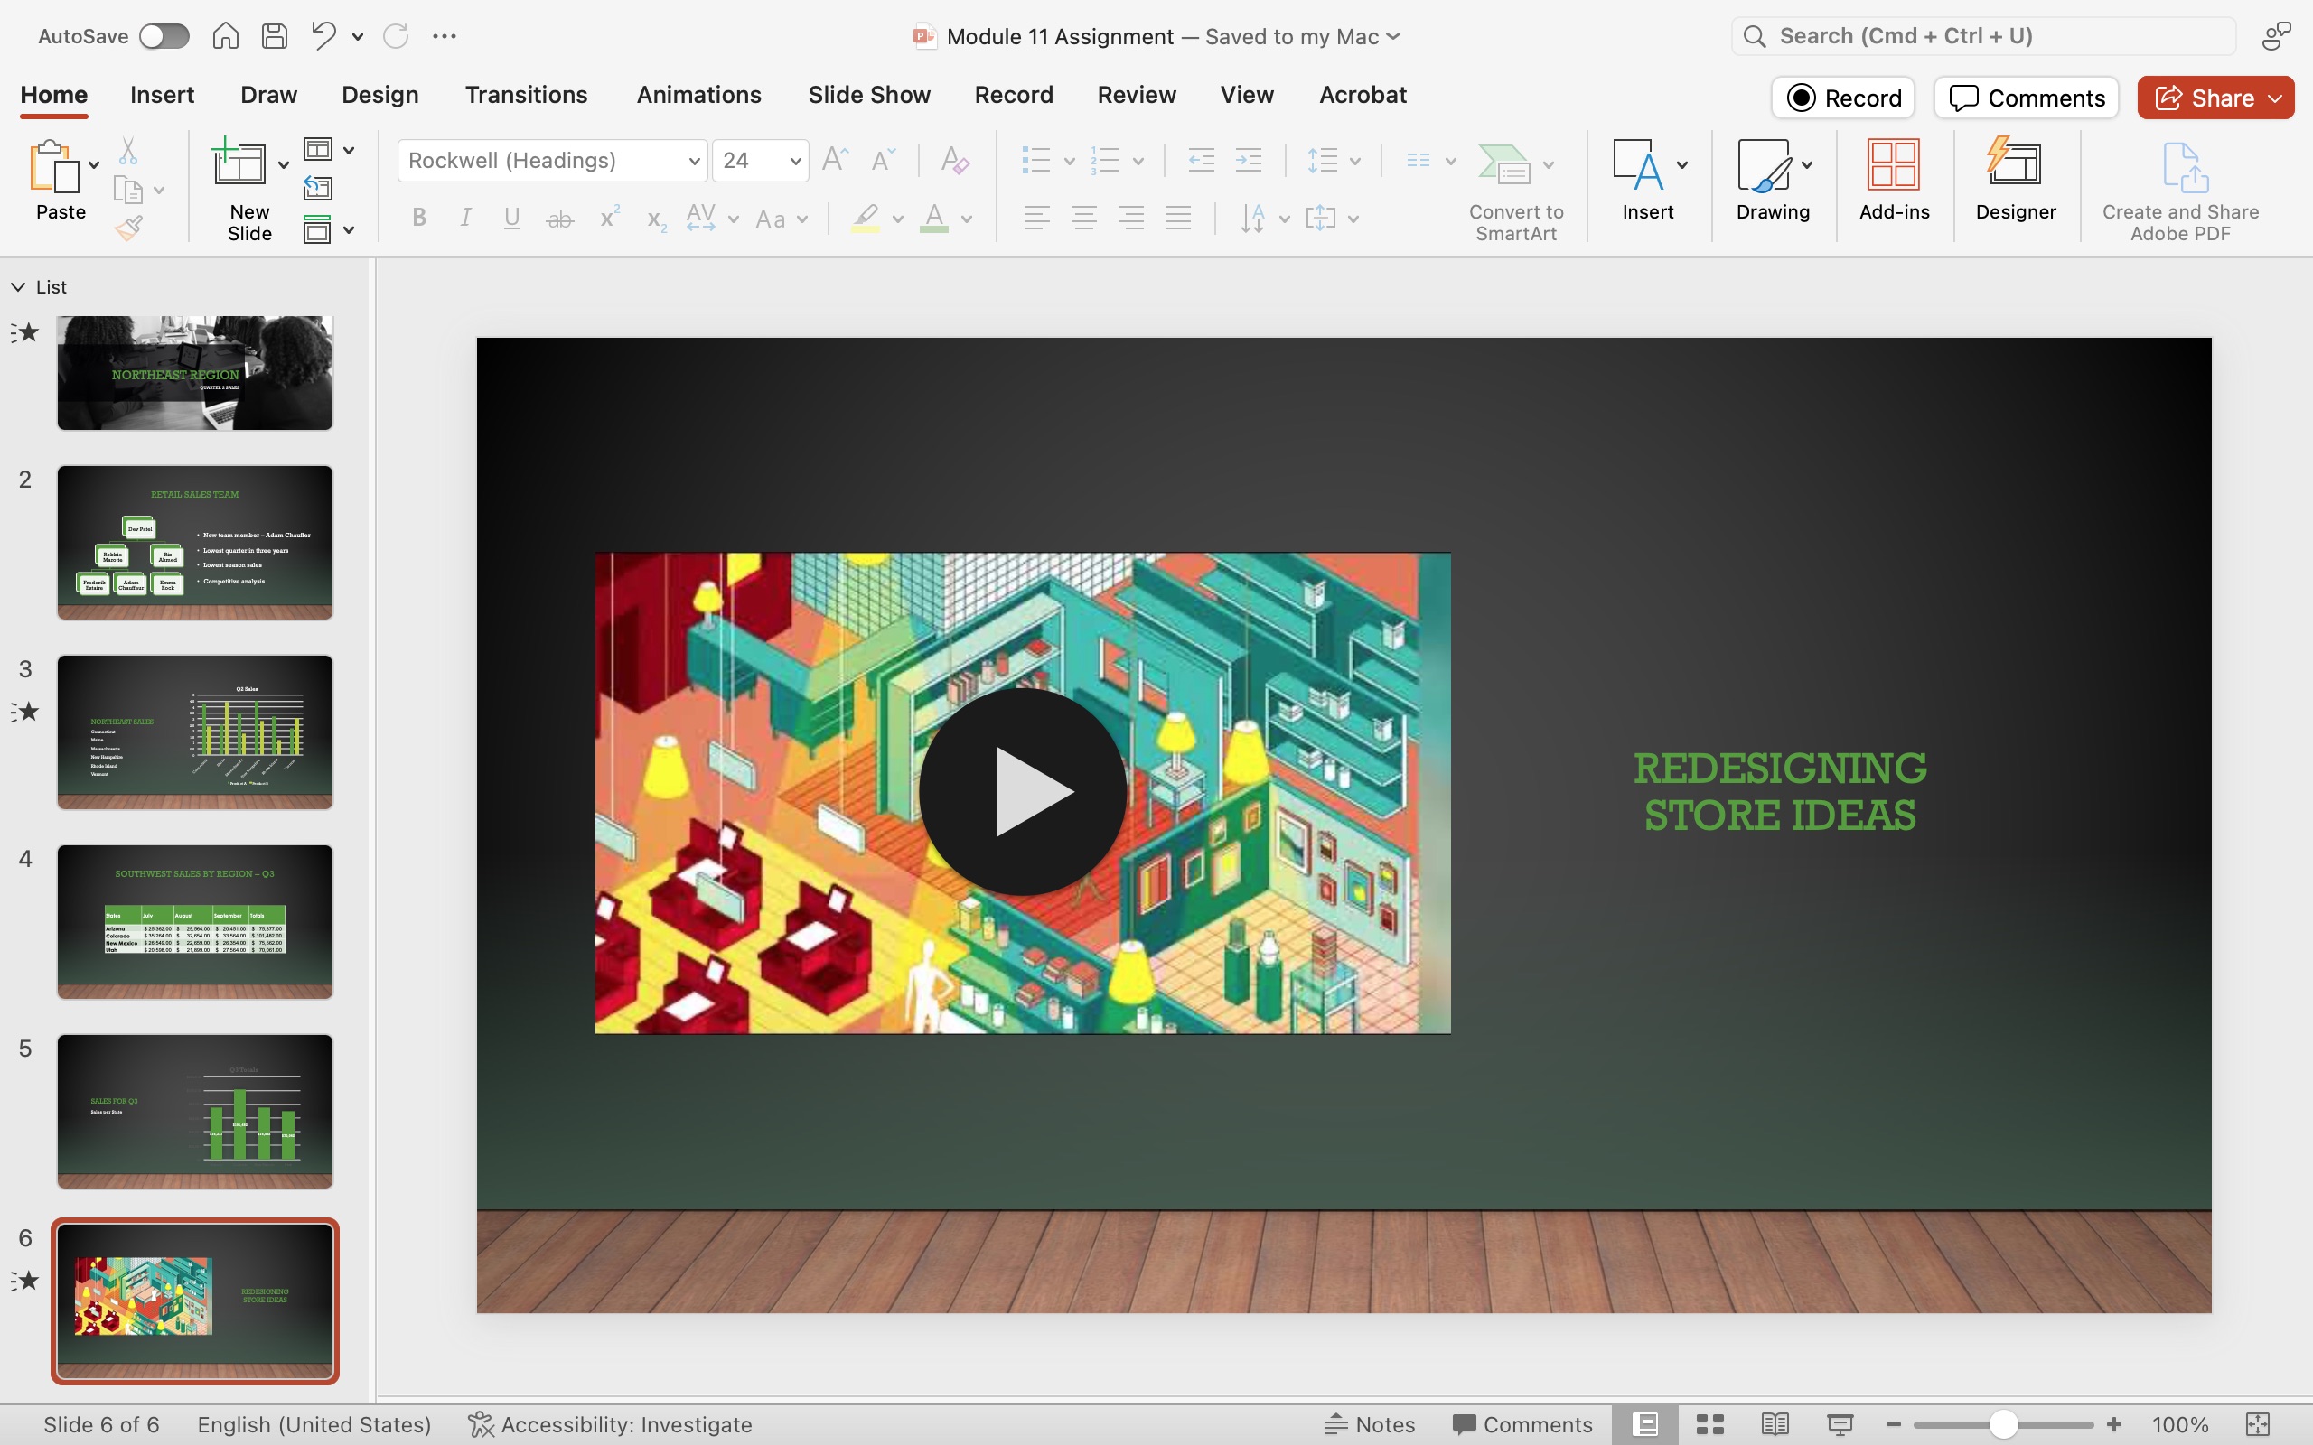The width and height of the screenshot is (2313, 1445).
Task: Toggle bold formatting
Action: point(418,218)
